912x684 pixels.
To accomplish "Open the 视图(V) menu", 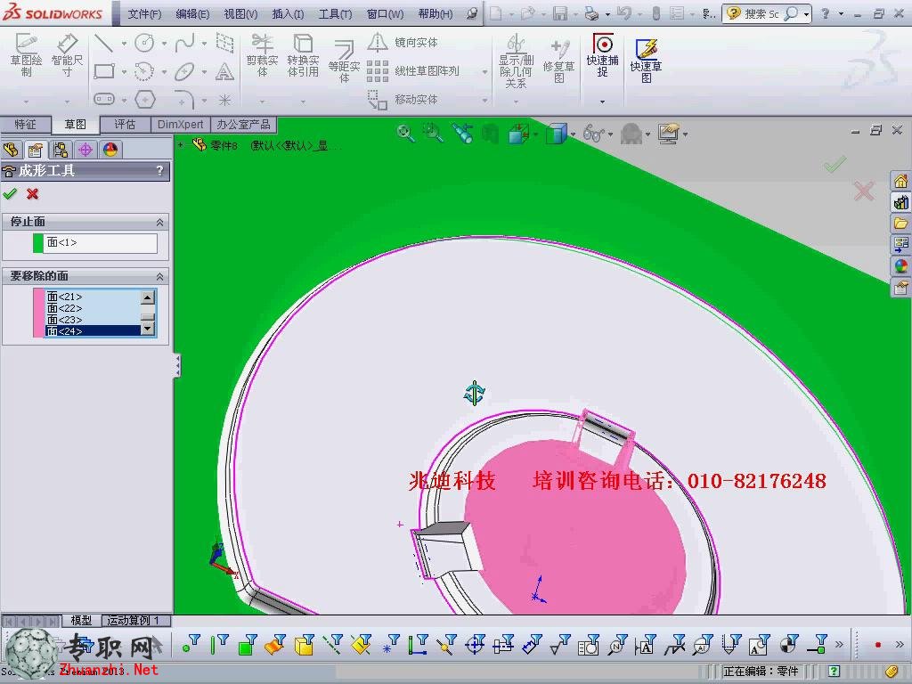I will click(x=240, y=13).
